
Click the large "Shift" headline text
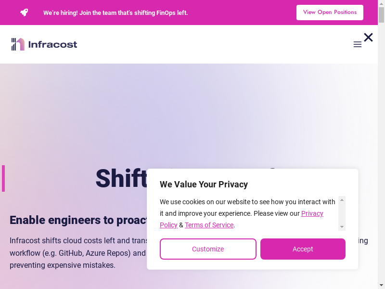121,179
